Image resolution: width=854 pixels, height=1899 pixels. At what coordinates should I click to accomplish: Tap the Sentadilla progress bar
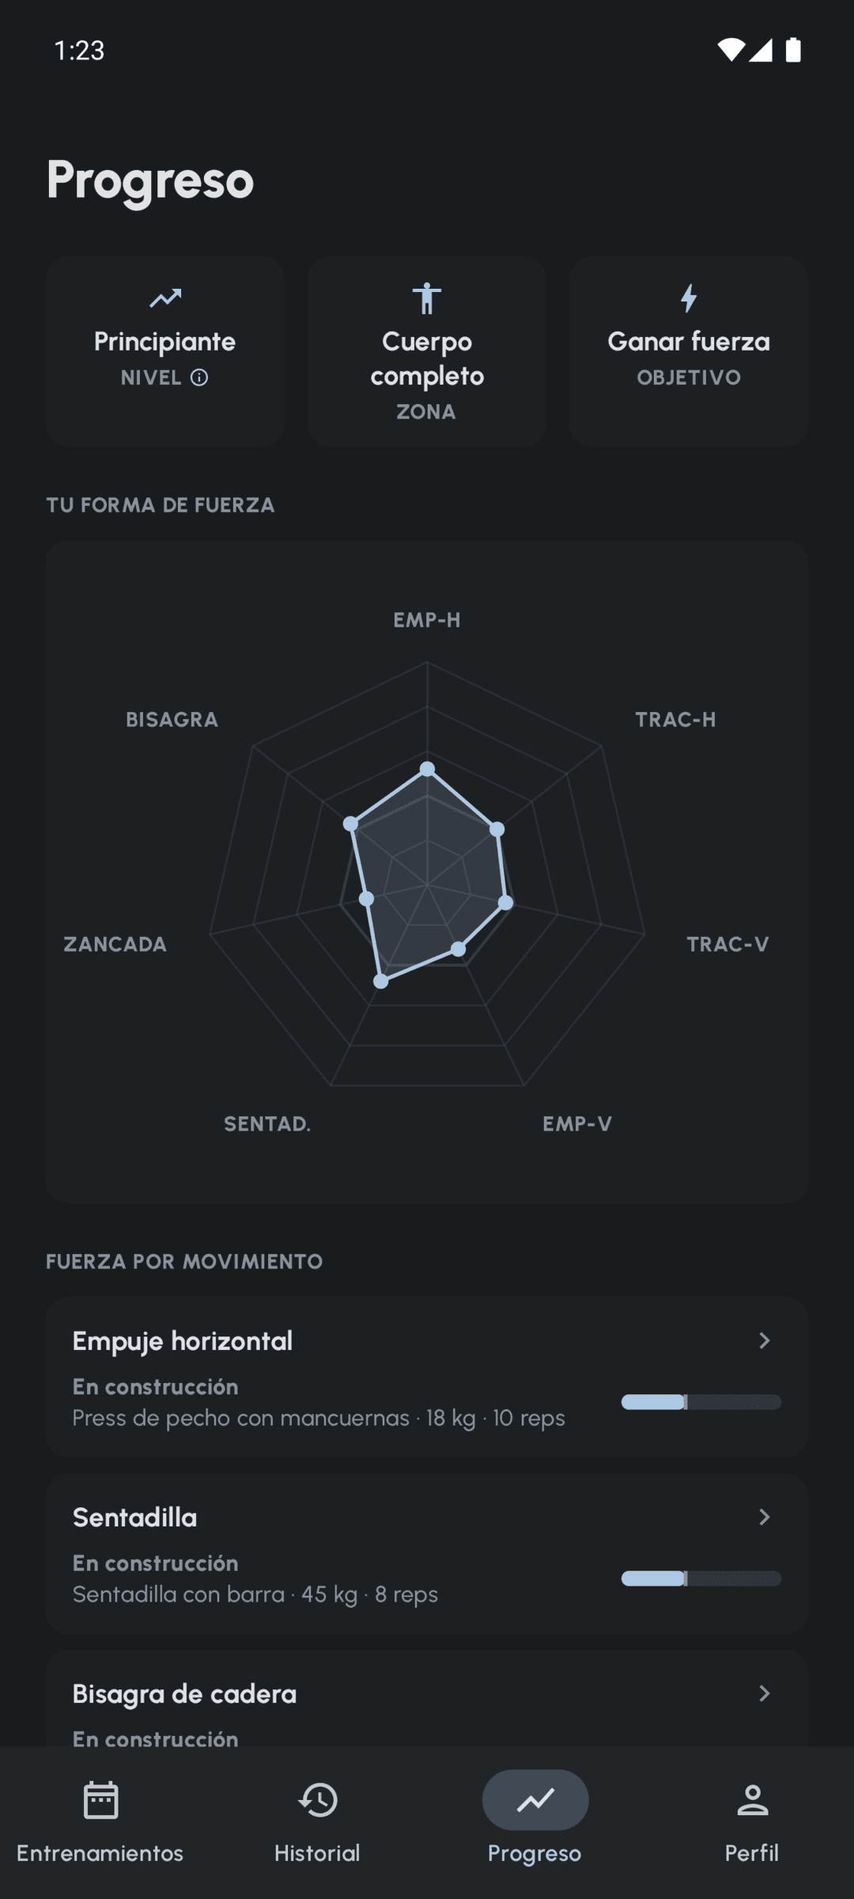click(701, 1579)
